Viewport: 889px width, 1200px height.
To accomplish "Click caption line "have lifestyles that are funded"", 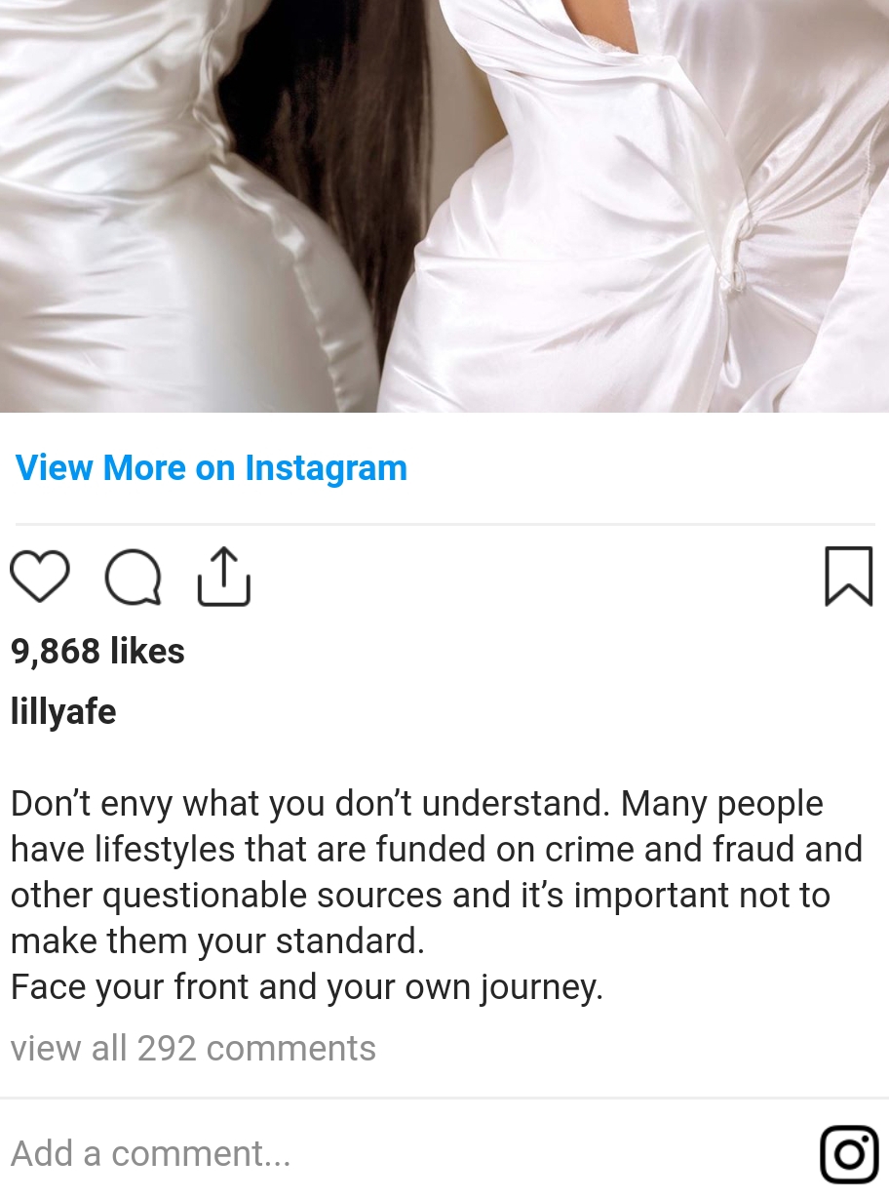I will click(x=437, y=850).
